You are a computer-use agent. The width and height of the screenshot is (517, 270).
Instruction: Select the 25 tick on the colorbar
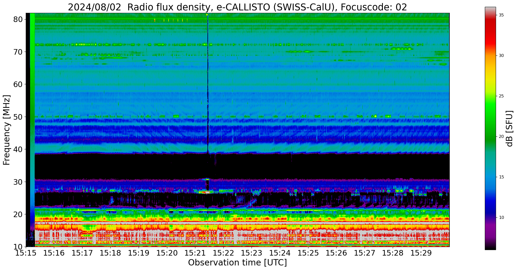click(x=501, y=96)
